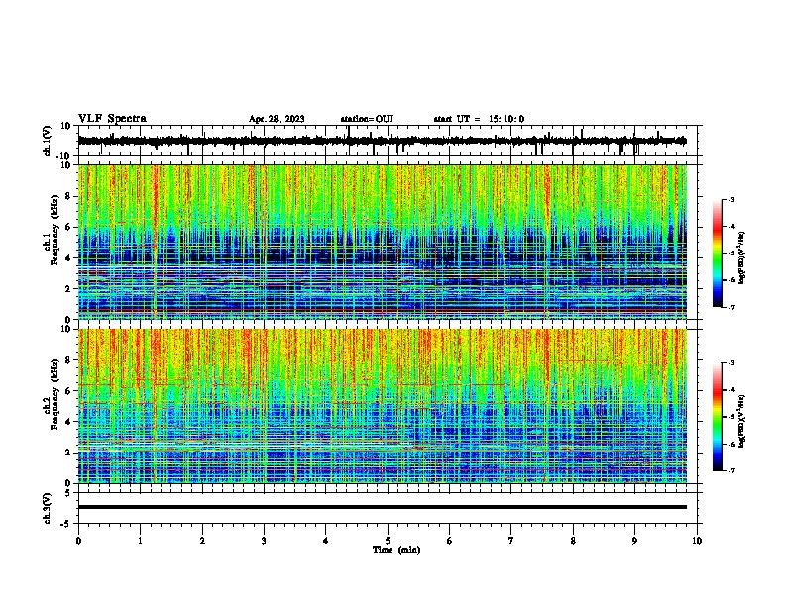
Task: Click time axis tick label "8"
Action: (x=573, y=541)
